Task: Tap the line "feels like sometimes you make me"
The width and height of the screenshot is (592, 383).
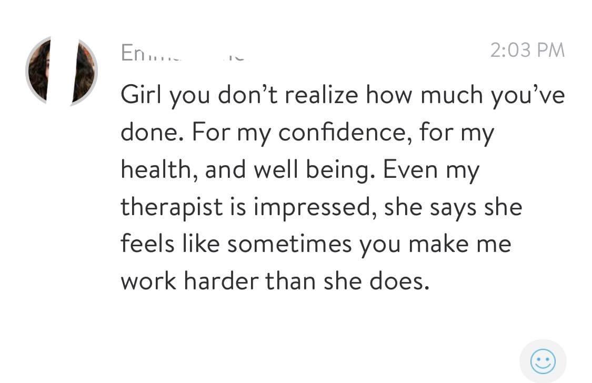Action: tap(316, 244)
